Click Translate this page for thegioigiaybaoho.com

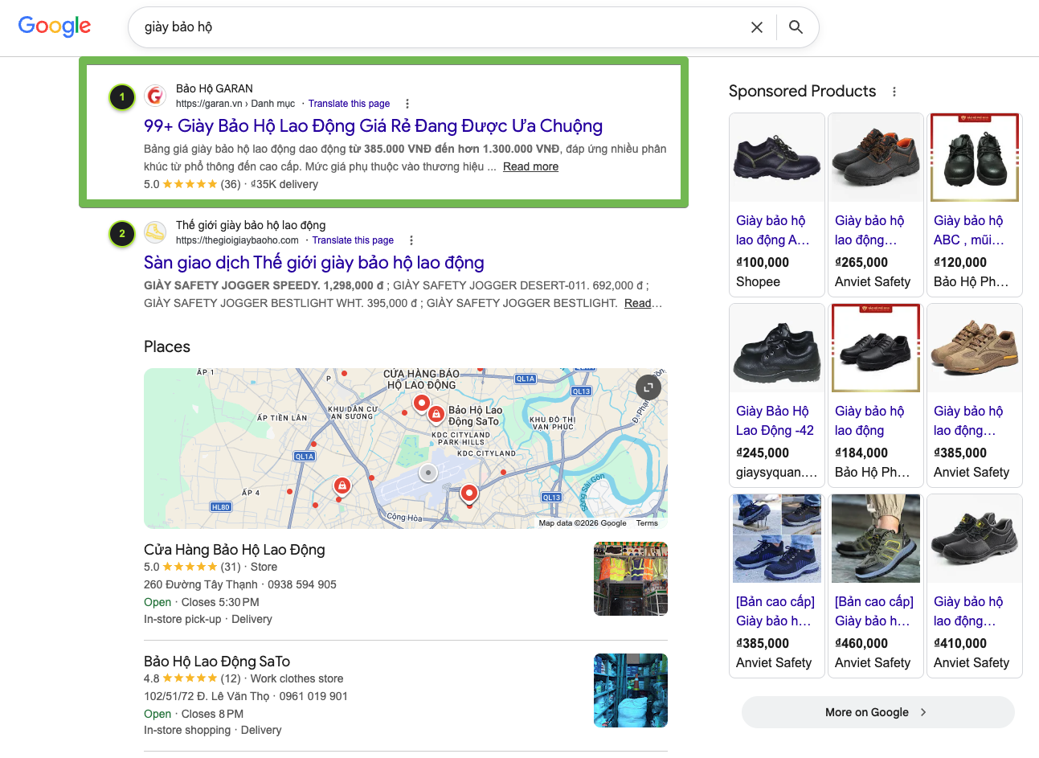point(353,240)
